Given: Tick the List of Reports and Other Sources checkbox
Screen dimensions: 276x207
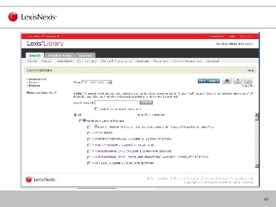Looking at the screenshot, I should pyautogui.click(x=89, y=127).
